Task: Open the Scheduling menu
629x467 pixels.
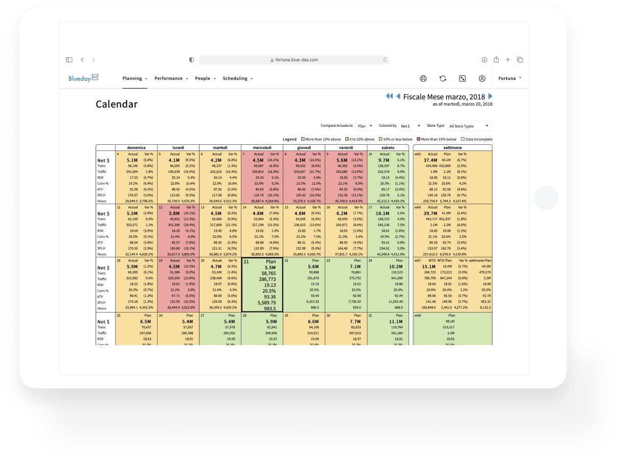Action: pos(238,78)
